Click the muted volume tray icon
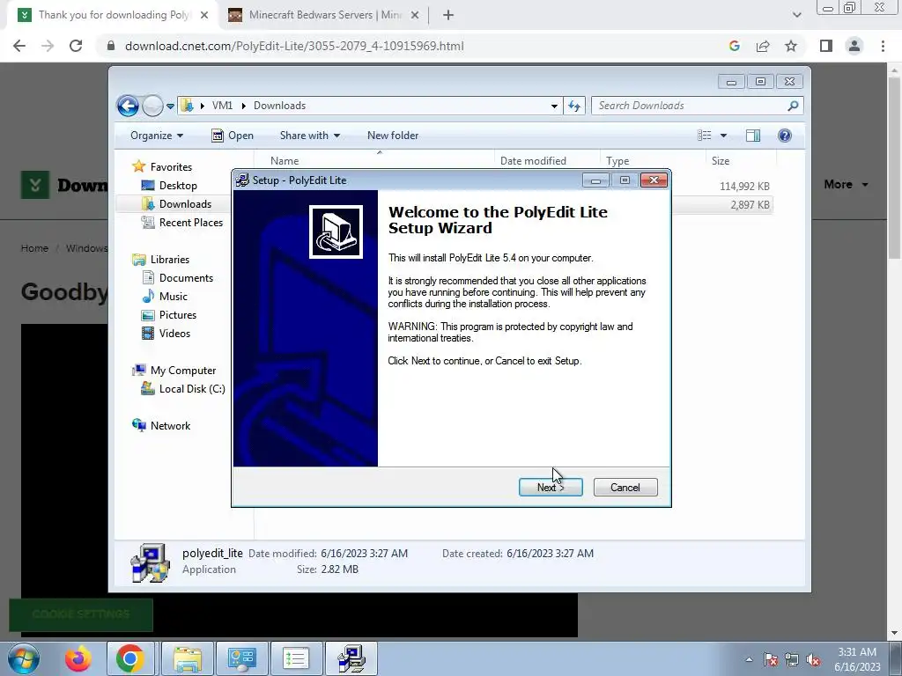902x676 pixels. pos(813,659)
